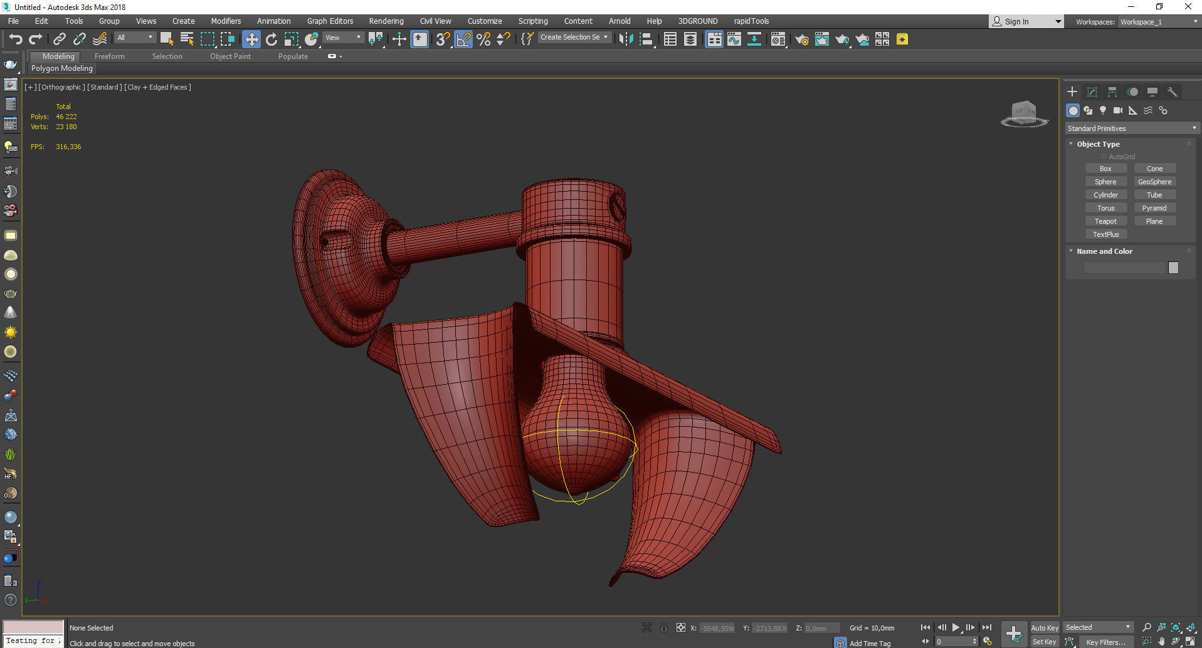Open the Workspaces dropdown

(1159, 22)
